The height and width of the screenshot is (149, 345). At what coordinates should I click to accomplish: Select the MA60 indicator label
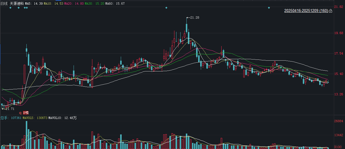click(115, 3)
